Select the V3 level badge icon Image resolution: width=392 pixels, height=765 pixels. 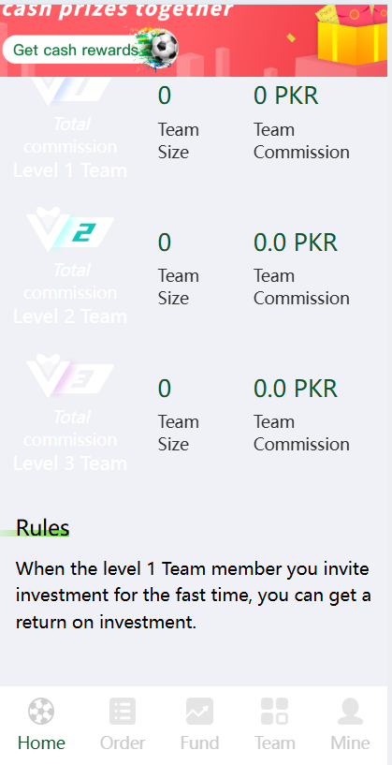[x=70, y=376]
